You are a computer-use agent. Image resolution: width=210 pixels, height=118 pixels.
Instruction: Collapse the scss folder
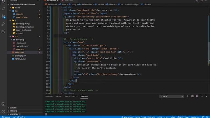click(x=16, y=36)
